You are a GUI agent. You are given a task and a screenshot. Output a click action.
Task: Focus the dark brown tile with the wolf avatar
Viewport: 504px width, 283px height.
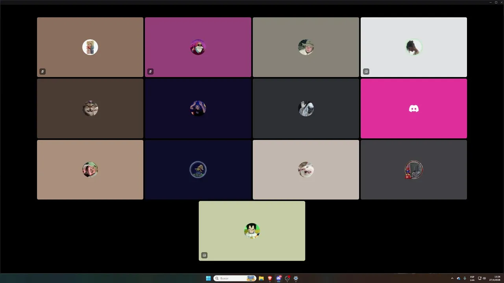coord(90,108)
